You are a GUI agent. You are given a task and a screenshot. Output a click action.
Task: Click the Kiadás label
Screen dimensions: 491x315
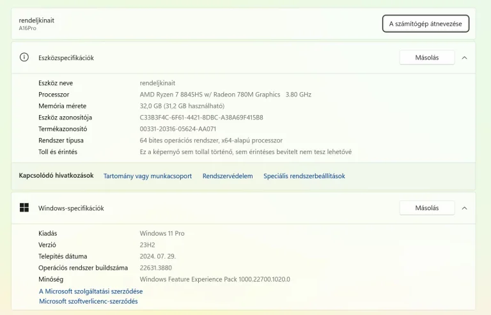(x=47, y=233)
